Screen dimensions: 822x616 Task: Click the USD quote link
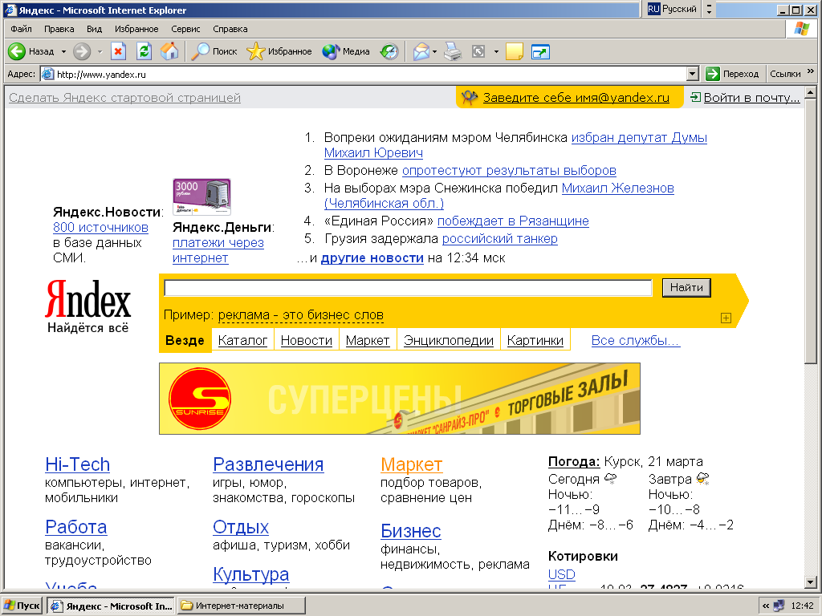pos(561,574)
